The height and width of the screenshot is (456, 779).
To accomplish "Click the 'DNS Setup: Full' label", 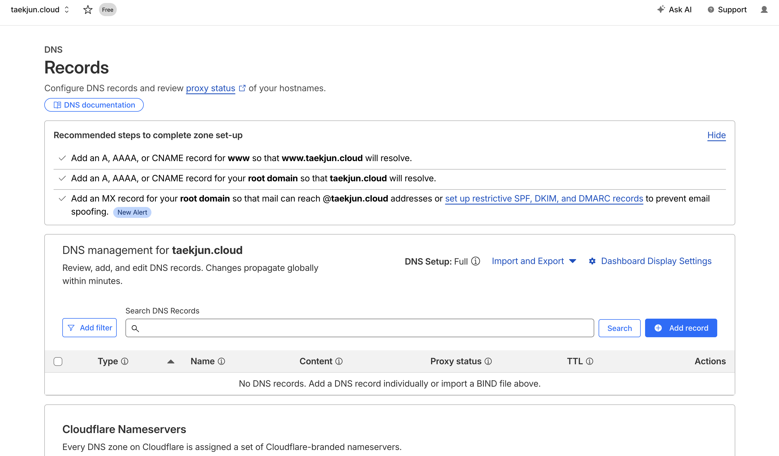I will tap(436, 262).
